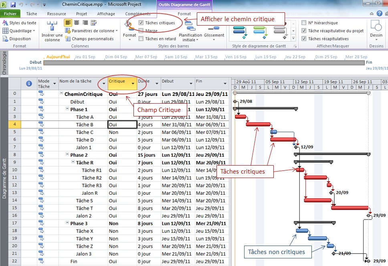Expand the Gantt style gallery More arrow

(293, 38)
